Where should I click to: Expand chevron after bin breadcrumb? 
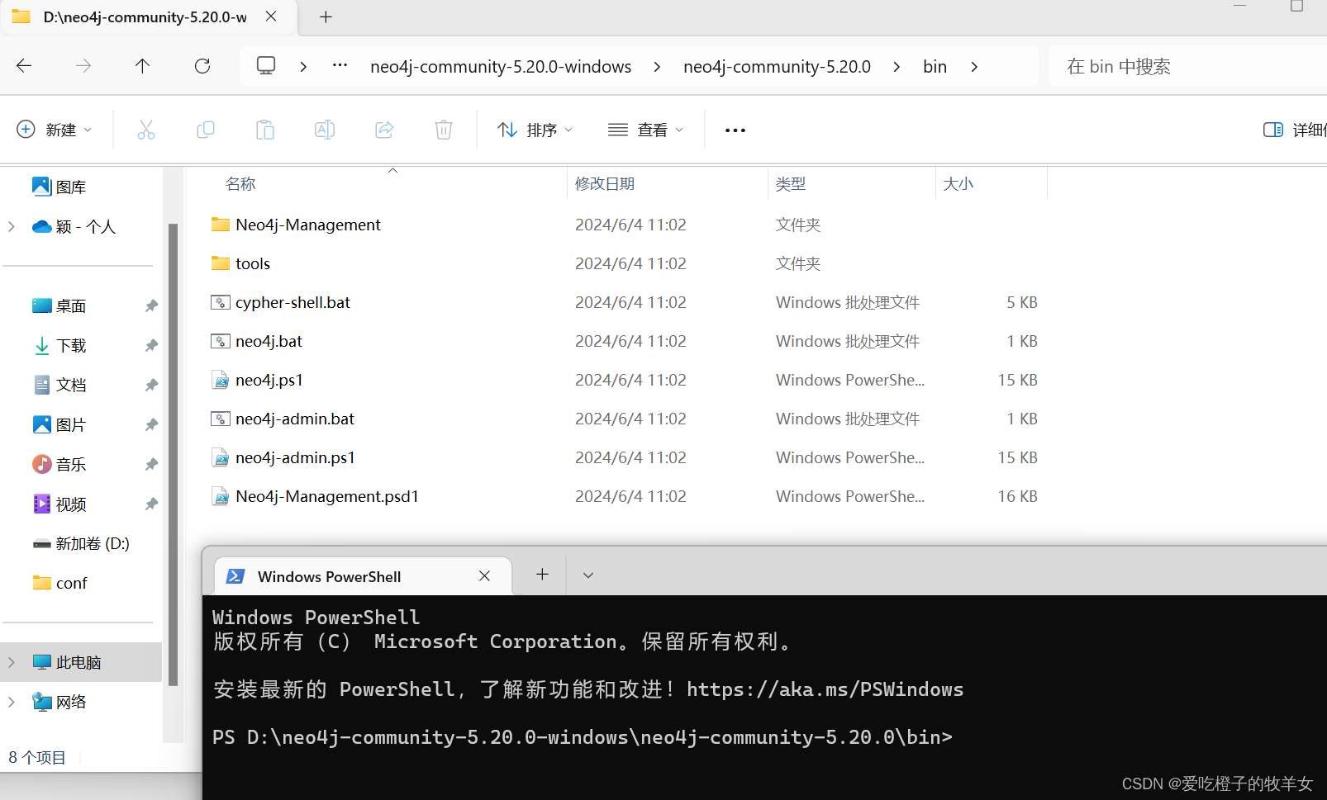click(974, 67)
